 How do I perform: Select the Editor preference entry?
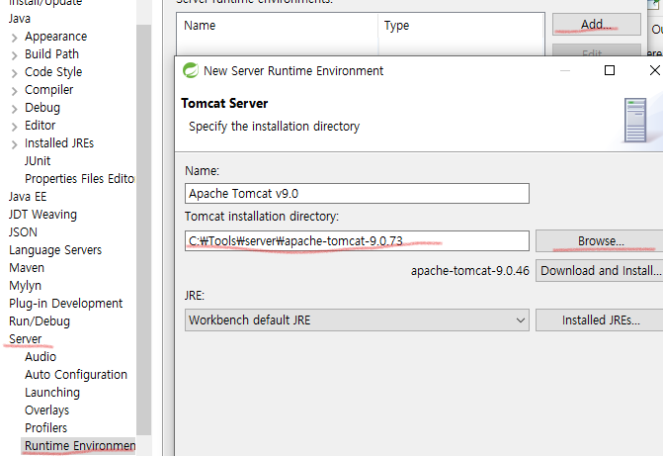tap(41, 126)
